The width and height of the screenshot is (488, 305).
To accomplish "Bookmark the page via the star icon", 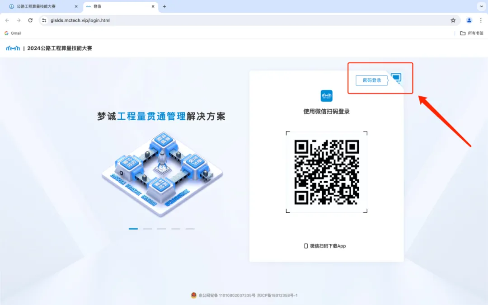I will click(x=452, y=20).
